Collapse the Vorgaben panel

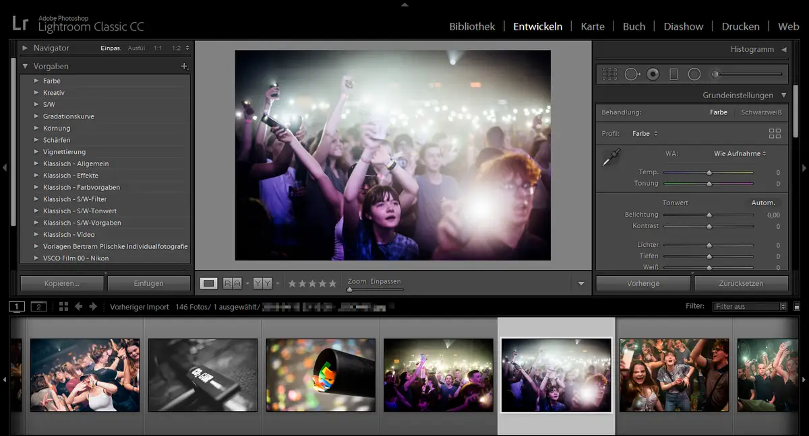click(25, 67)
